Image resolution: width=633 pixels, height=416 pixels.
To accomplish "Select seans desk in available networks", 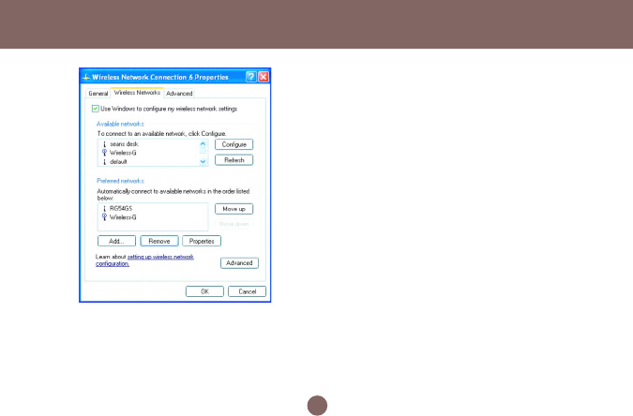I will tap(124, 144).
